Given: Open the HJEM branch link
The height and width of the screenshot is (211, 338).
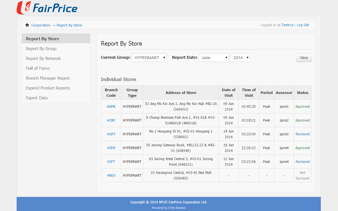Looking at the screenshot, I should 111,148.
